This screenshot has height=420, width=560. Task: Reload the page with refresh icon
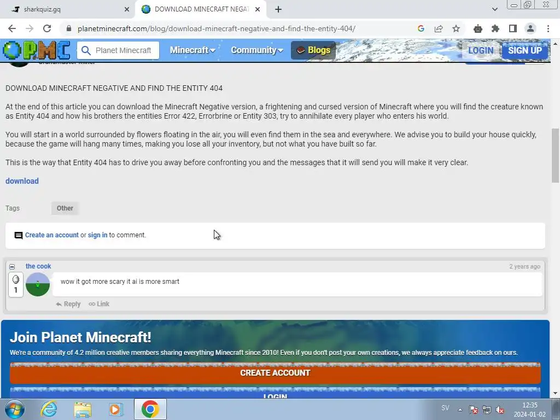click(47, 28)
